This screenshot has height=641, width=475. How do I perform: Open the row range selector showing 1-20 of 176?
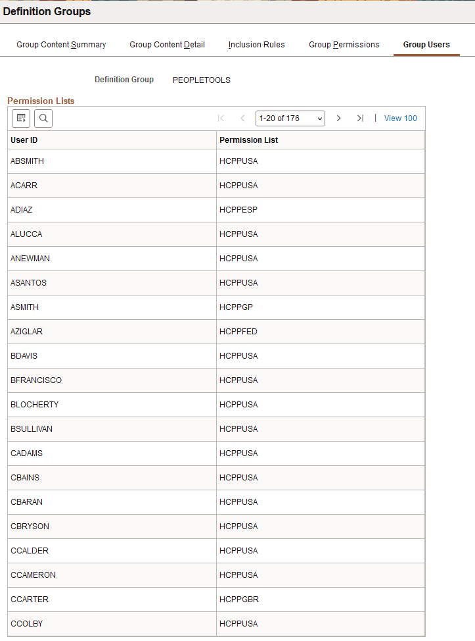[x=290, y=118]
